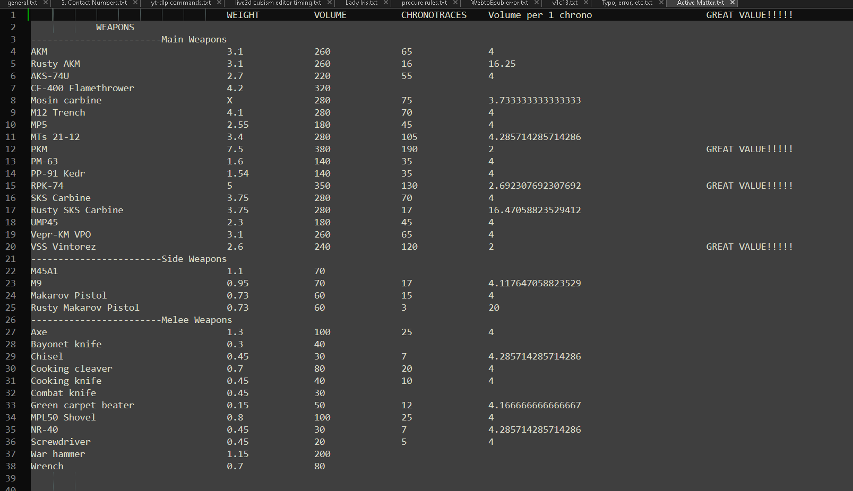Click the 'Cooking cleaver' entry
Screen dimensions: 853x491
(72, 369)
